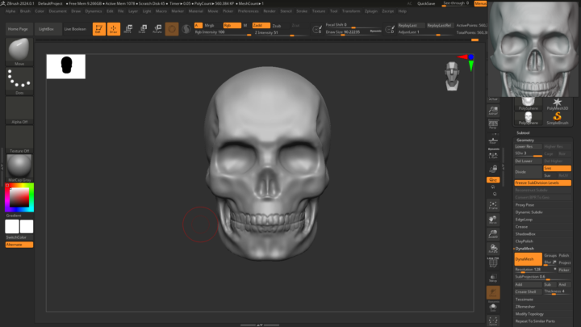Open the Move brush thumbnail
581x327 pixels.
[19, 52]
